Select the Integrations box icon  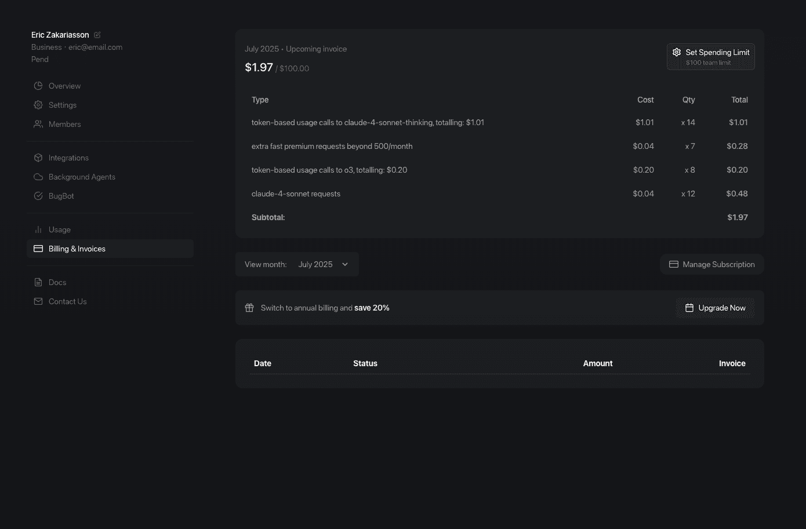(x=38, y=157)
